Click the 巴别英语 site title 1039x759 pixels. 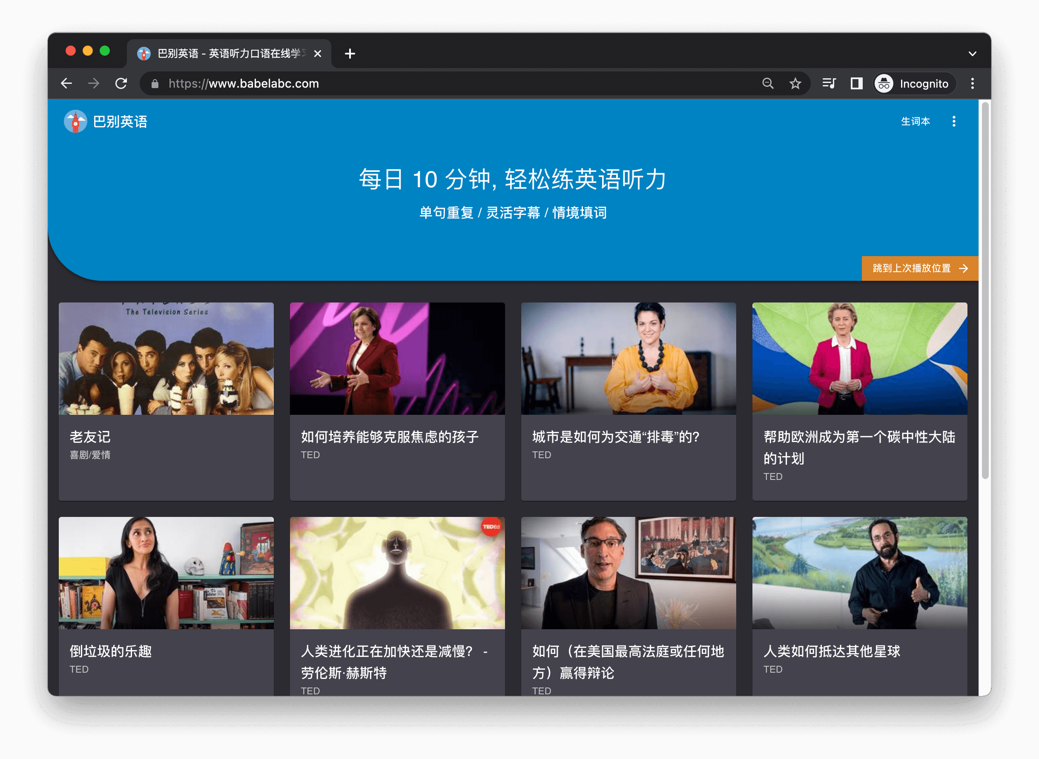[120, 122]
